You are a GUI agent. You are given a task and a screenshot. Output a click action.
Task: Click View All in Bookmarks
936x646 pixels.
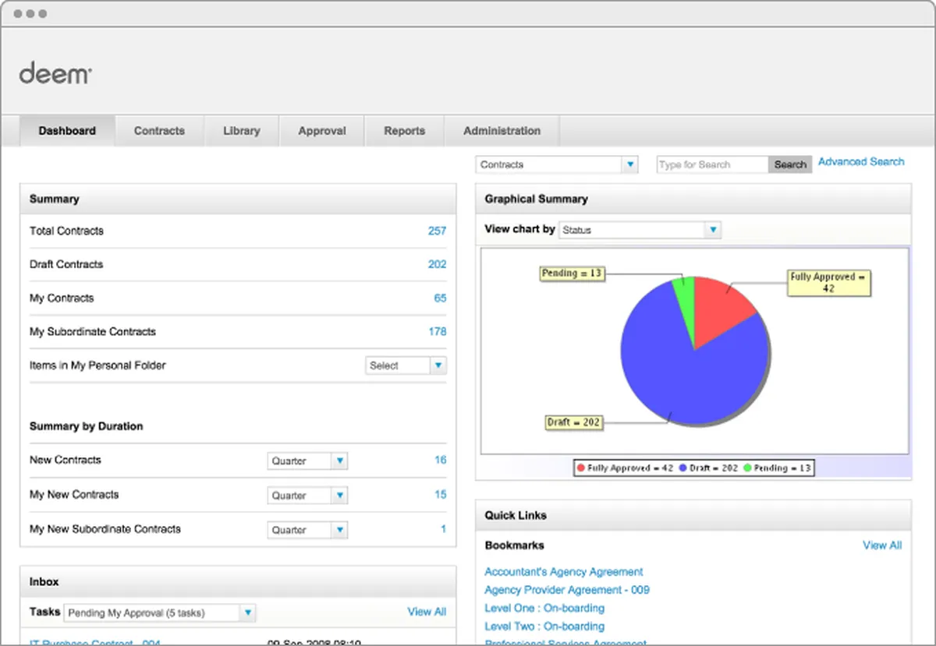pos(881,545)
